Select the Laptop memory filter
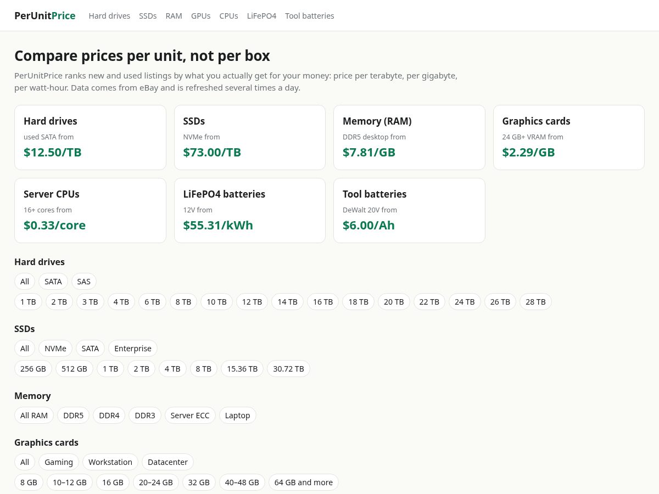 tap(237, 416)
